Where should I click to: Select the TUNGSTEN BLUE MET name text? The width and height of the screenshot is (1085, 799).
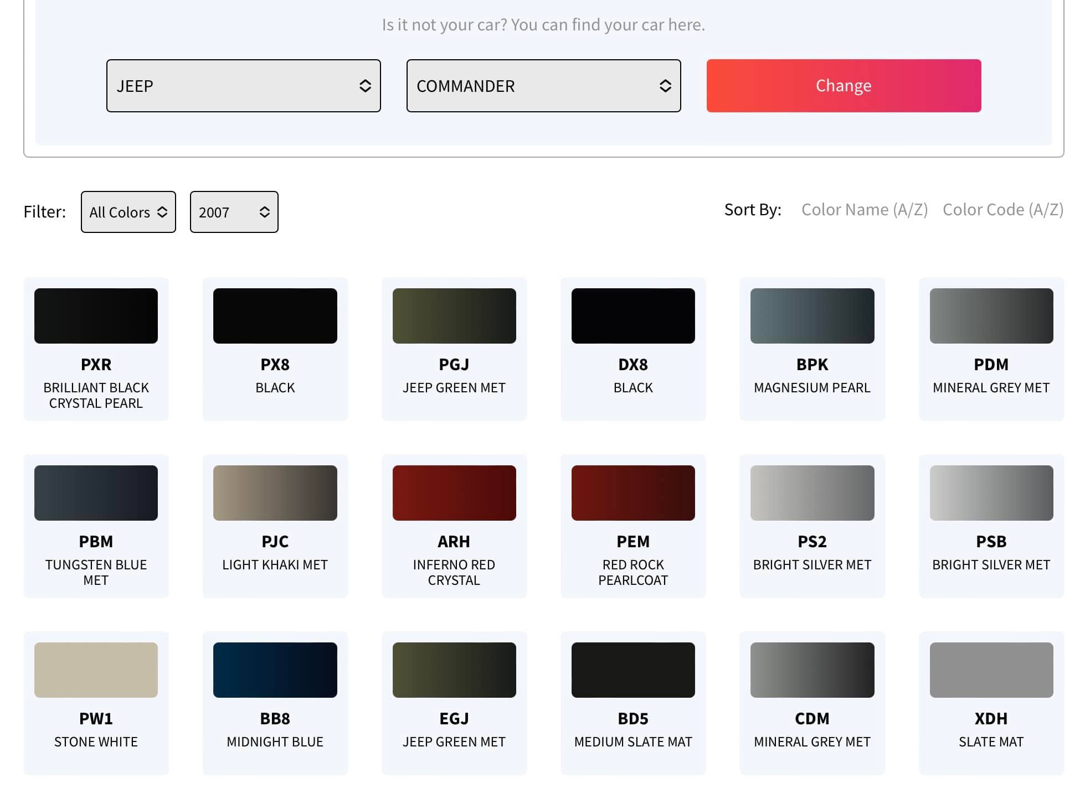pyautogui.click(x=96, y=573)
